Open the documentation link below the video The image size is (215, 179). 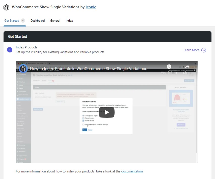click(x=132, y=171)
